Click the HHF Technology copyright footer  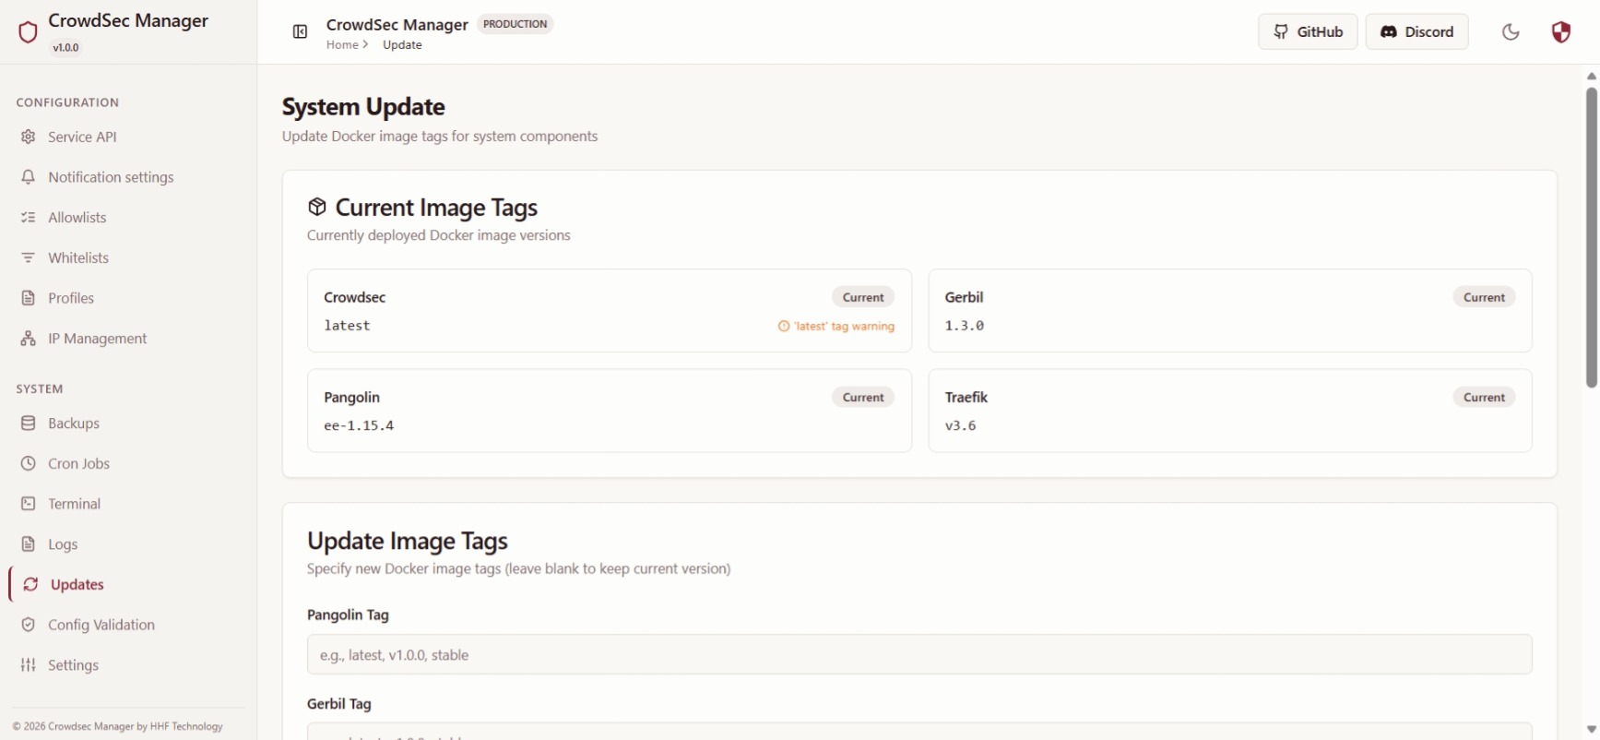pos(118,726)
